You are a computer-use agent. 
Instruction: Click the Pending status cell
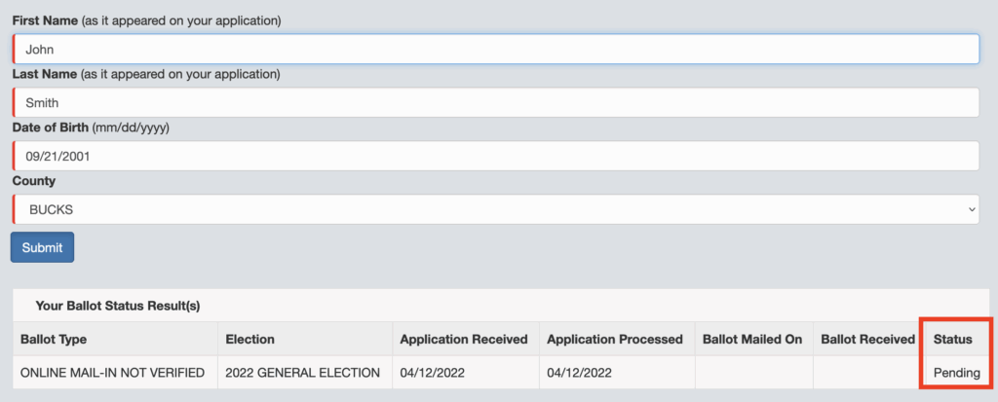pos(956,373)
